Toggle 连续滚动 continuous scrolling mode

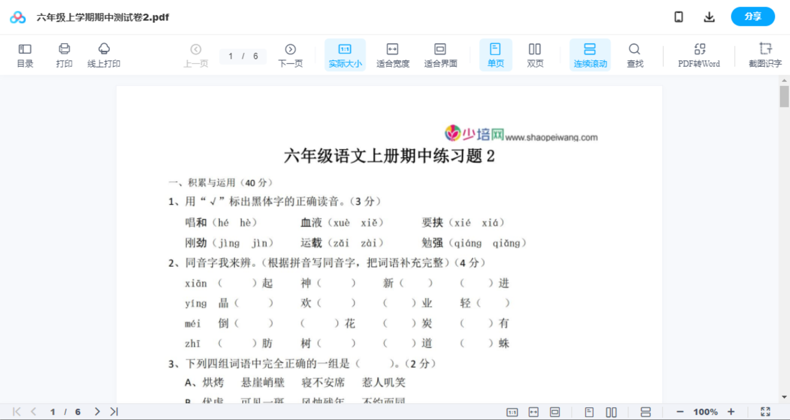click(x=590, y=55)
